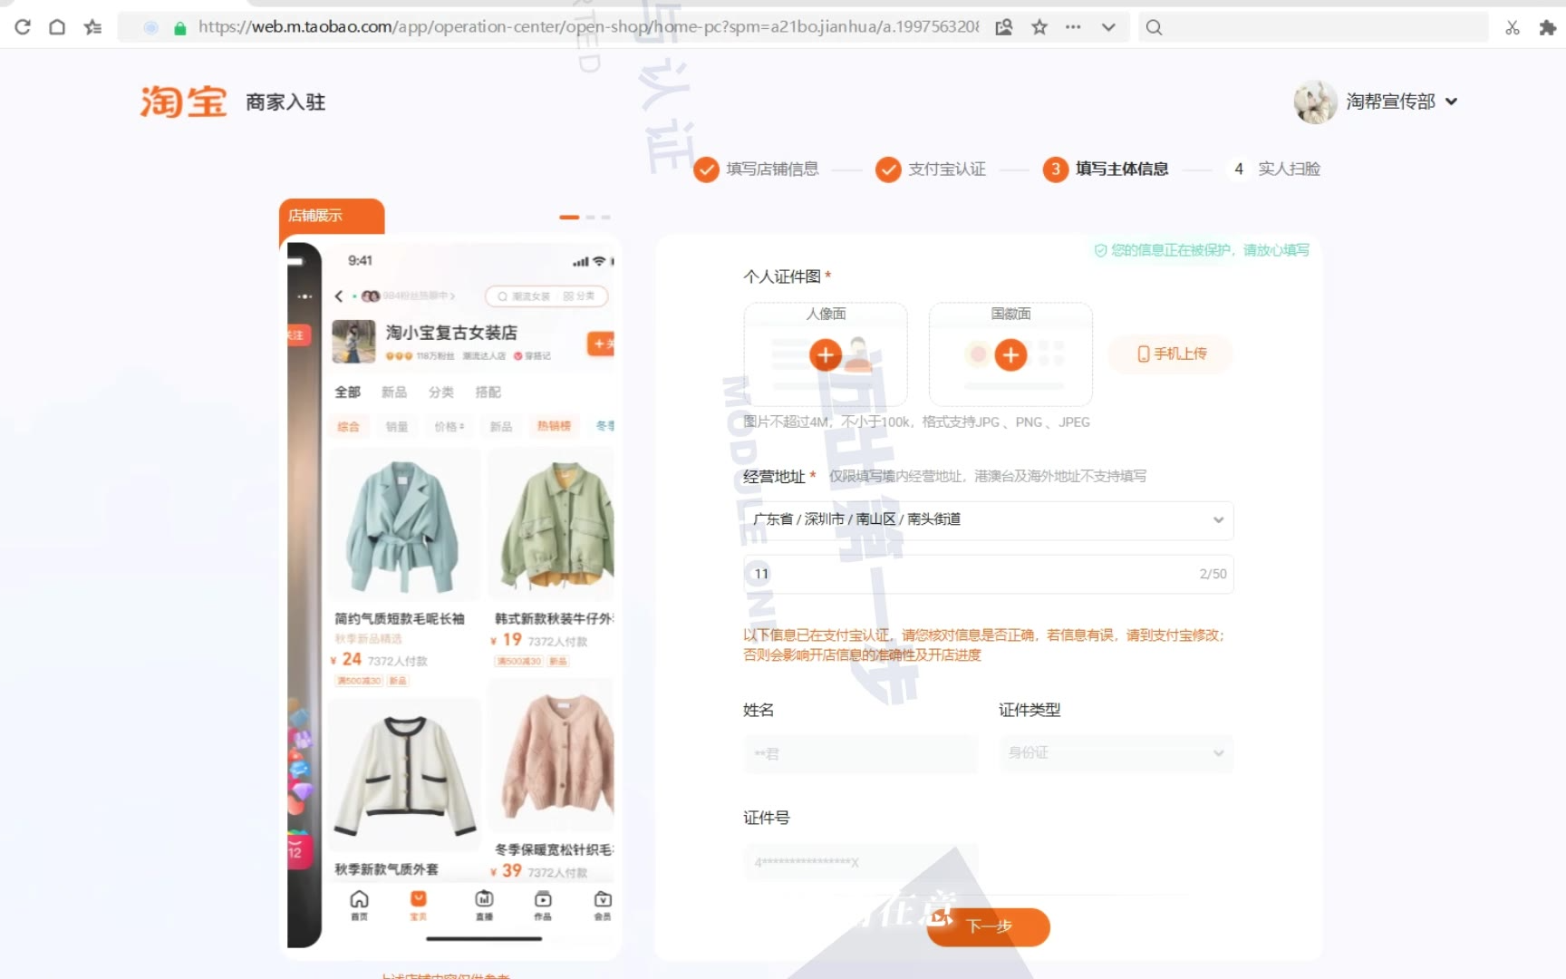
Task: Tap the 宝贝 products icon in the preview
Action: pyautogui.click(x=419, y=905)
